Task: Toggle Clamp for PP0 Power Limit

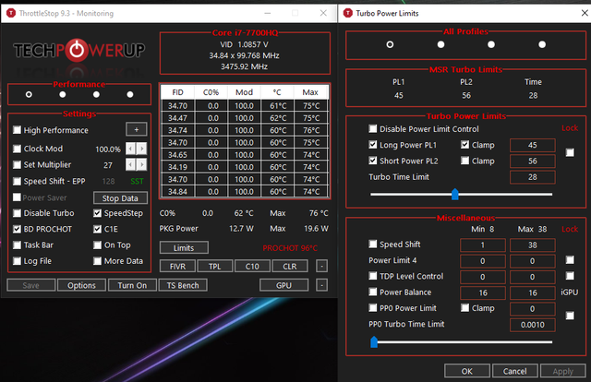Action: [465, 308]
